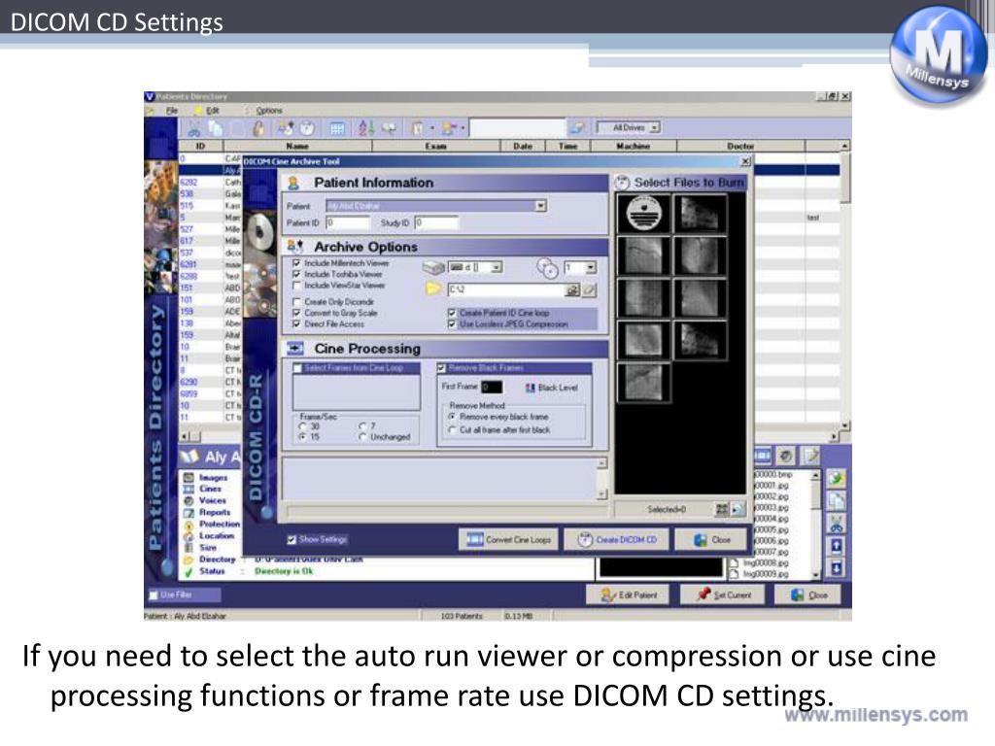This screenshot has width=995, height=746.
Task: Click the select-all grid icon beside Selected=0
Action: click(x=722, y=509)
